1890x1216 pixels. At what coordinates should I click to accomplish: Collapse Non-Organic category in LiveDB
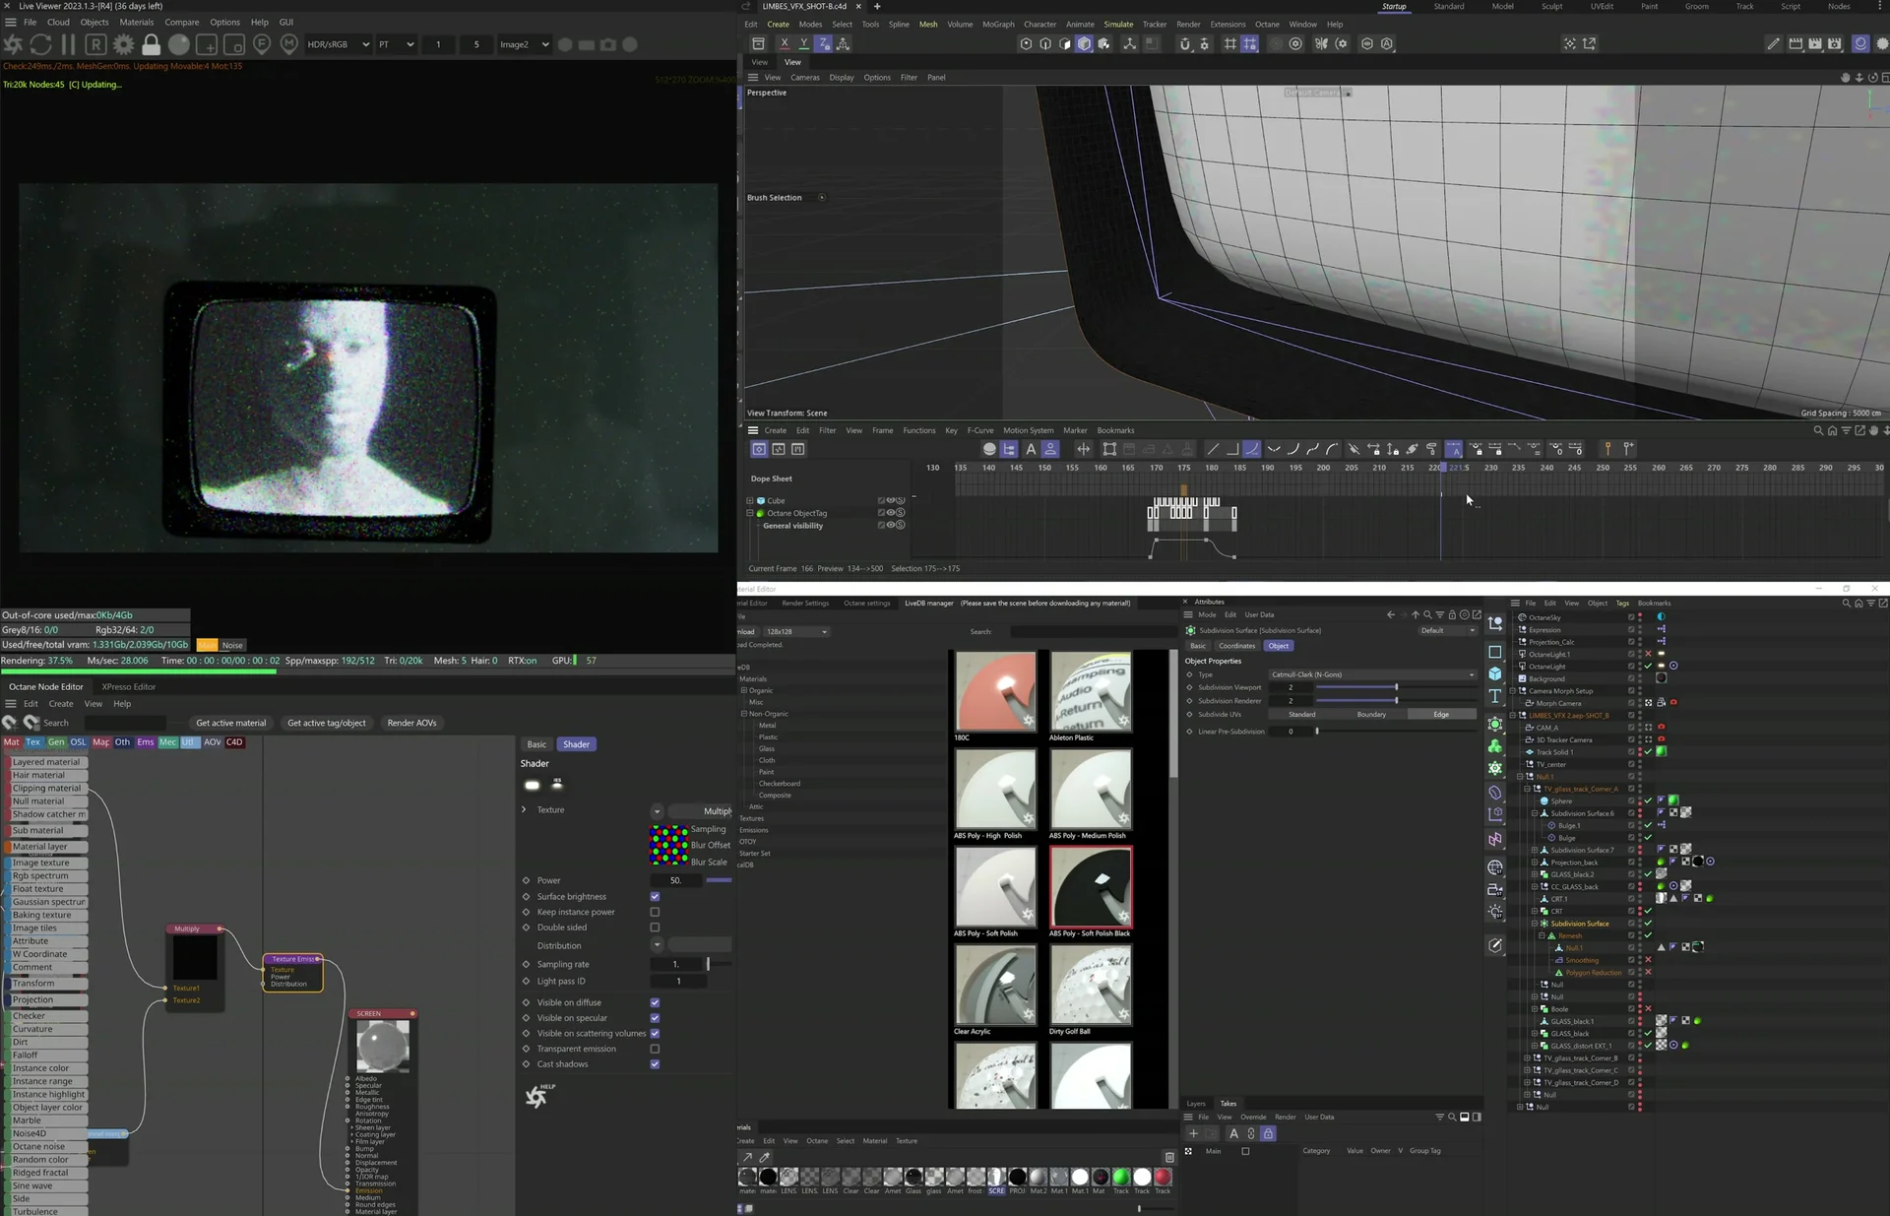coord(743,714)
